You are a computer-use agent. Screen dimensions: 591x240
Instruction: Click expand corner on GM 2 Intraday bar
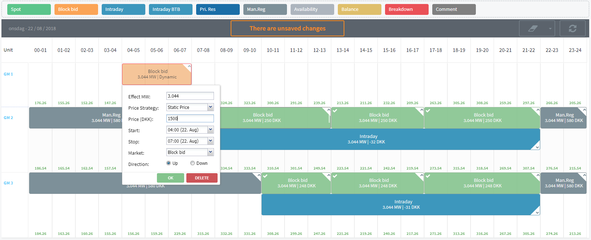click(x=537, y=147)
